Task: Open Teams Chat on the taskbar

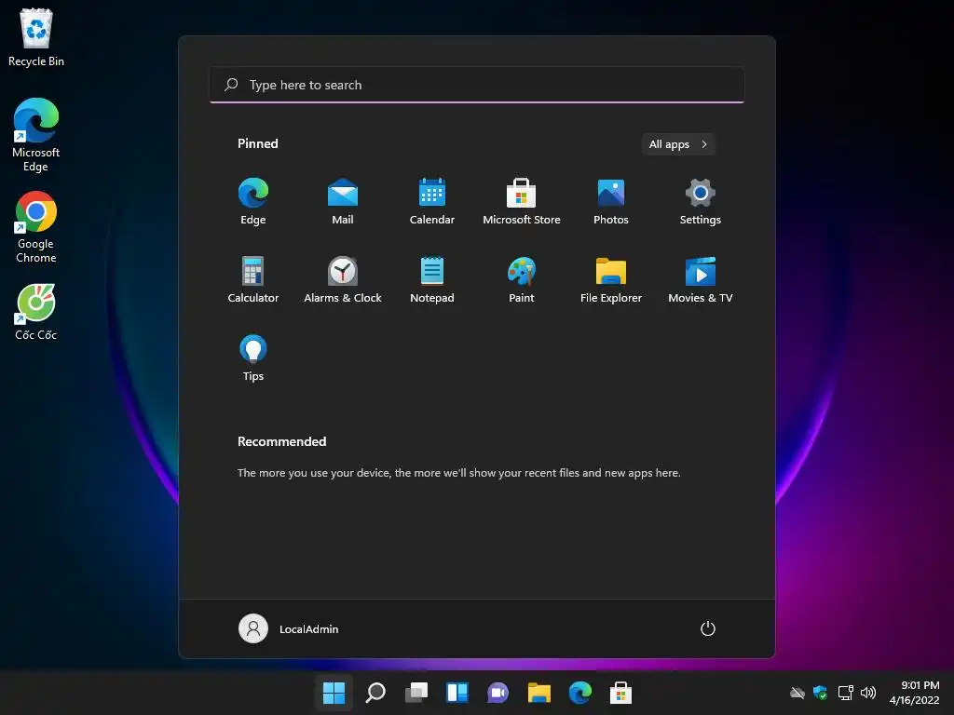Action: tap(497, 693)
